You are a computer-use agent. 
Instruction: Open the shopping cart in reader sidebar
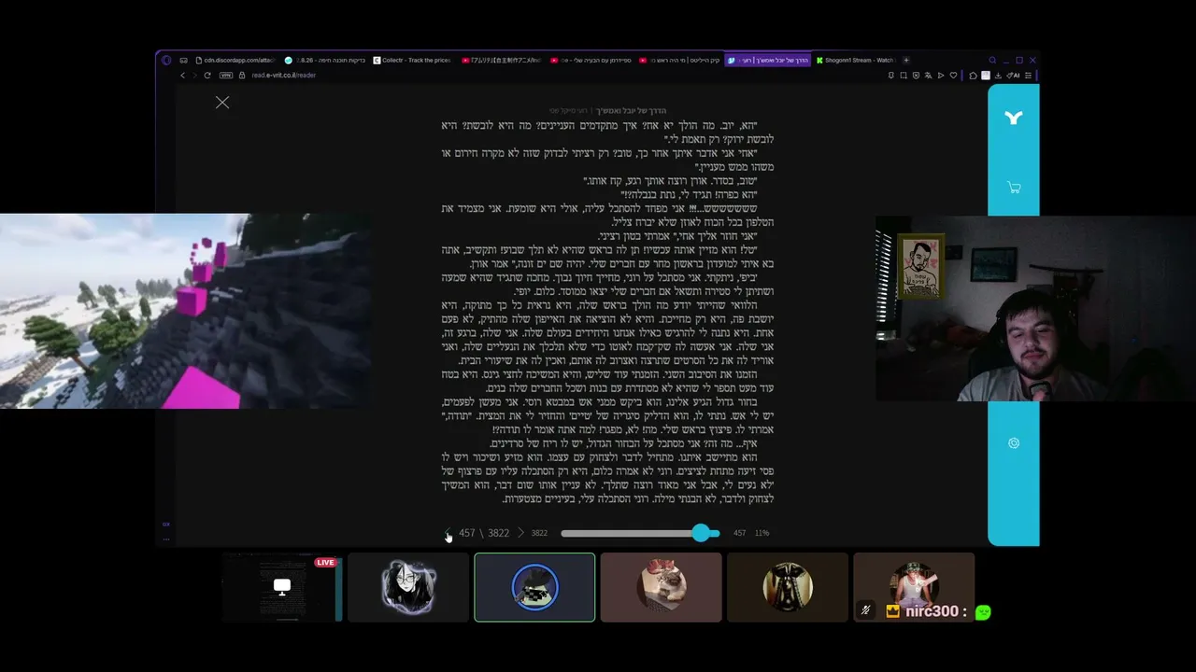[1014, 188]
